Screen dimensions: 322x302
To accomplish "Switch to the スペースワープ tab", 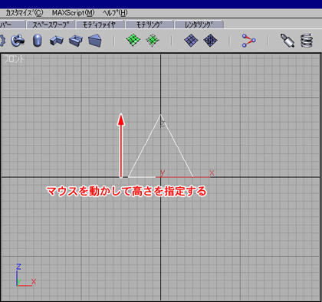I will click(51, 25).
